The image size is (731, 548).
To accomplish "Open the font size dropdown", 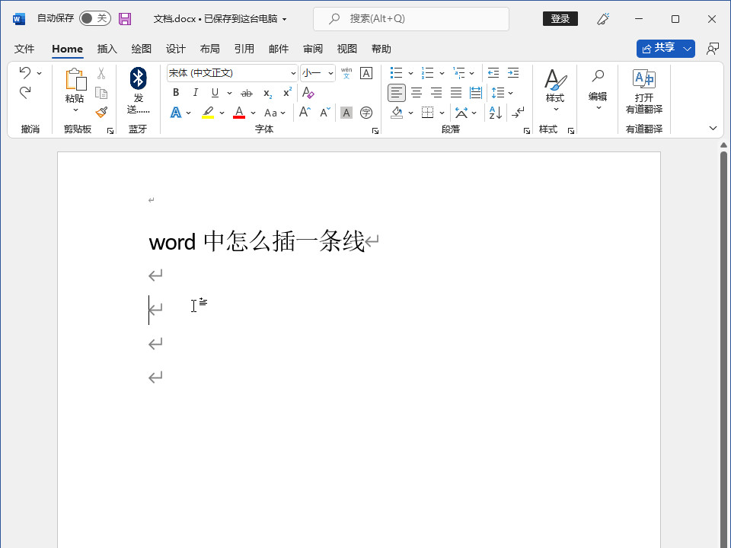I will point(330,73).
